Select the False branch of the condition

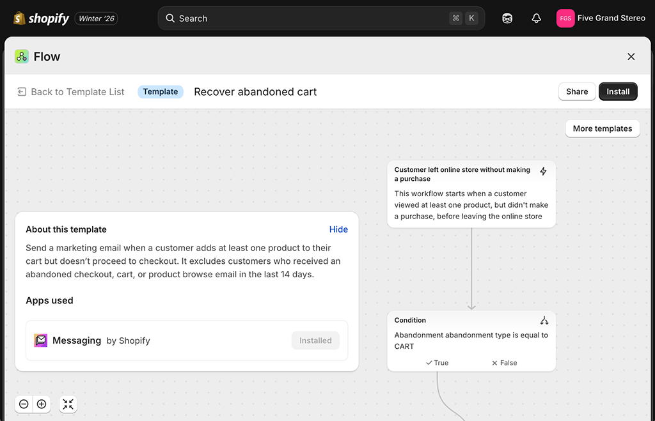point(504,362)
